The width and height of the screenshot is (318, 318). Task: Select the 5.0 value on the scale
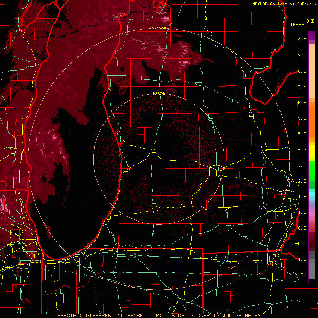[x=302, y=134]
